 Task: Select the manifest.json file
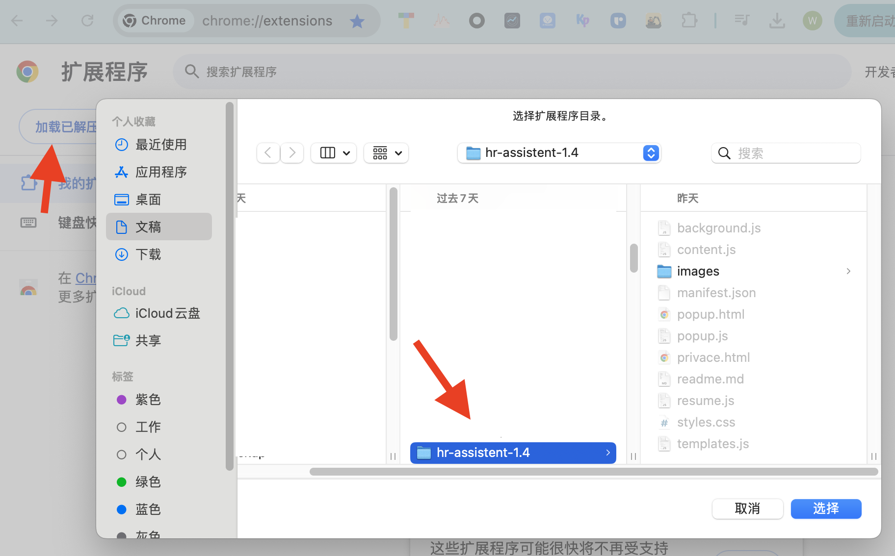tap(716, 293)
